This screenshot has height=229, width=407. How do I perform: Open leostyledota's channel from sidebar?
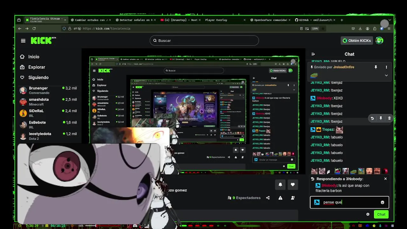coord(48,136)
